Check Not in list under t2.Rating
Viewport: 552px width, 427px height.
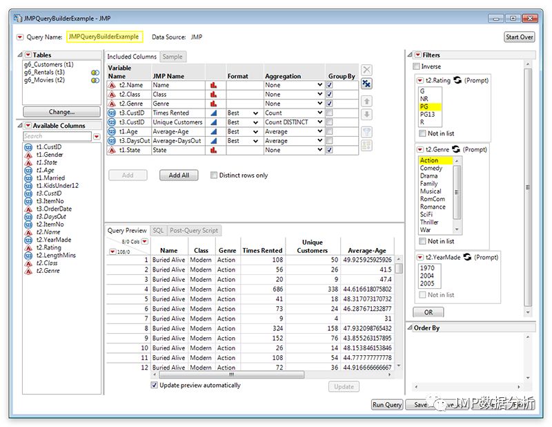[422, 133]
